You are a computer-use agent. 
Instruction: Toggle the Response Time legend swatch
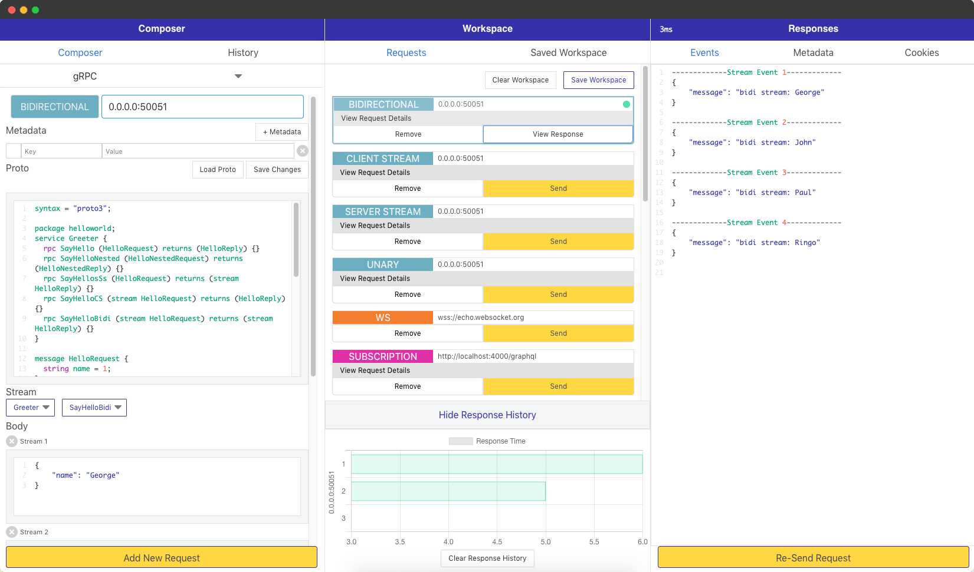(461, 441)
